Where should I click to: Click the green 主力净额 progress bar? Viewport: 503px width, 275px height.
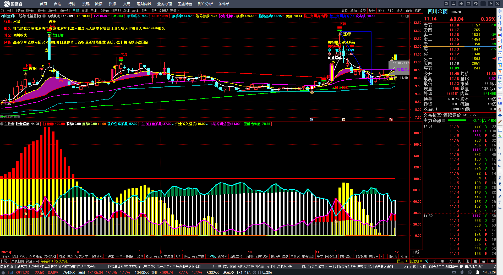point(457,120)
